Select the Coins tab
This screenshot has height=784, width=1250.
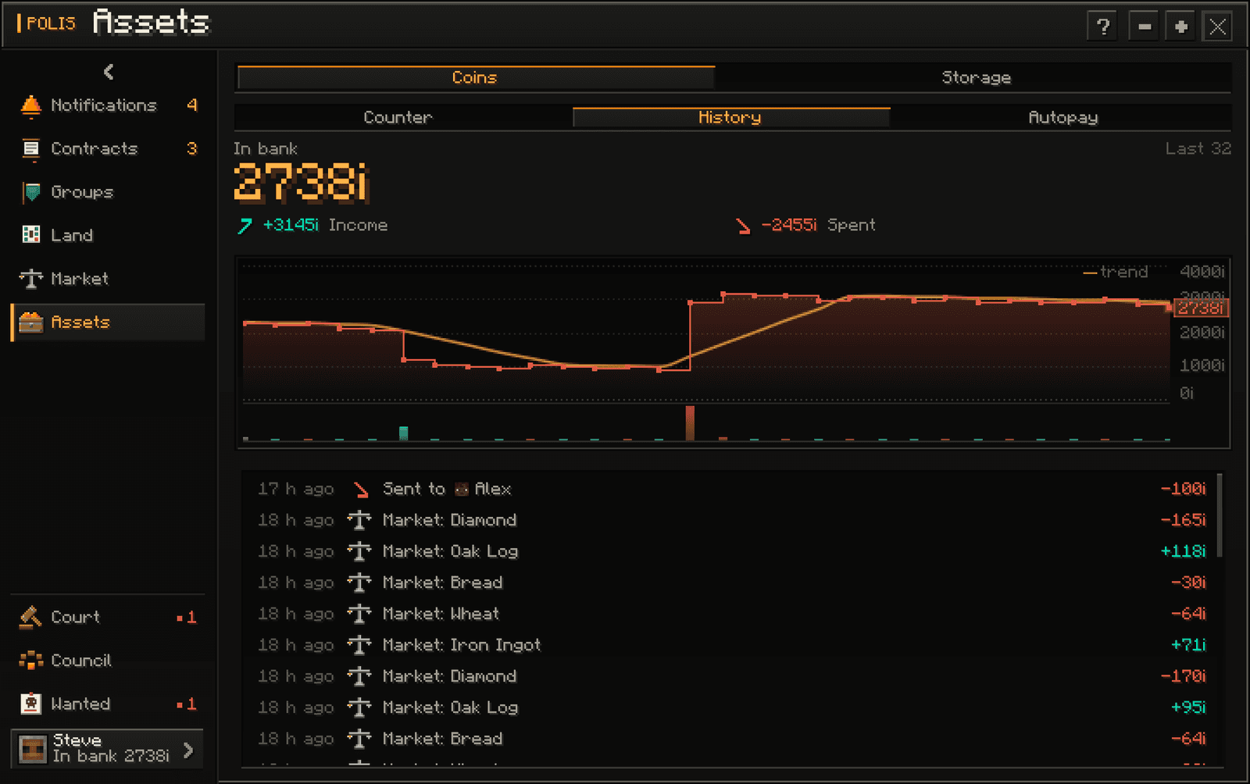point(475,77)
